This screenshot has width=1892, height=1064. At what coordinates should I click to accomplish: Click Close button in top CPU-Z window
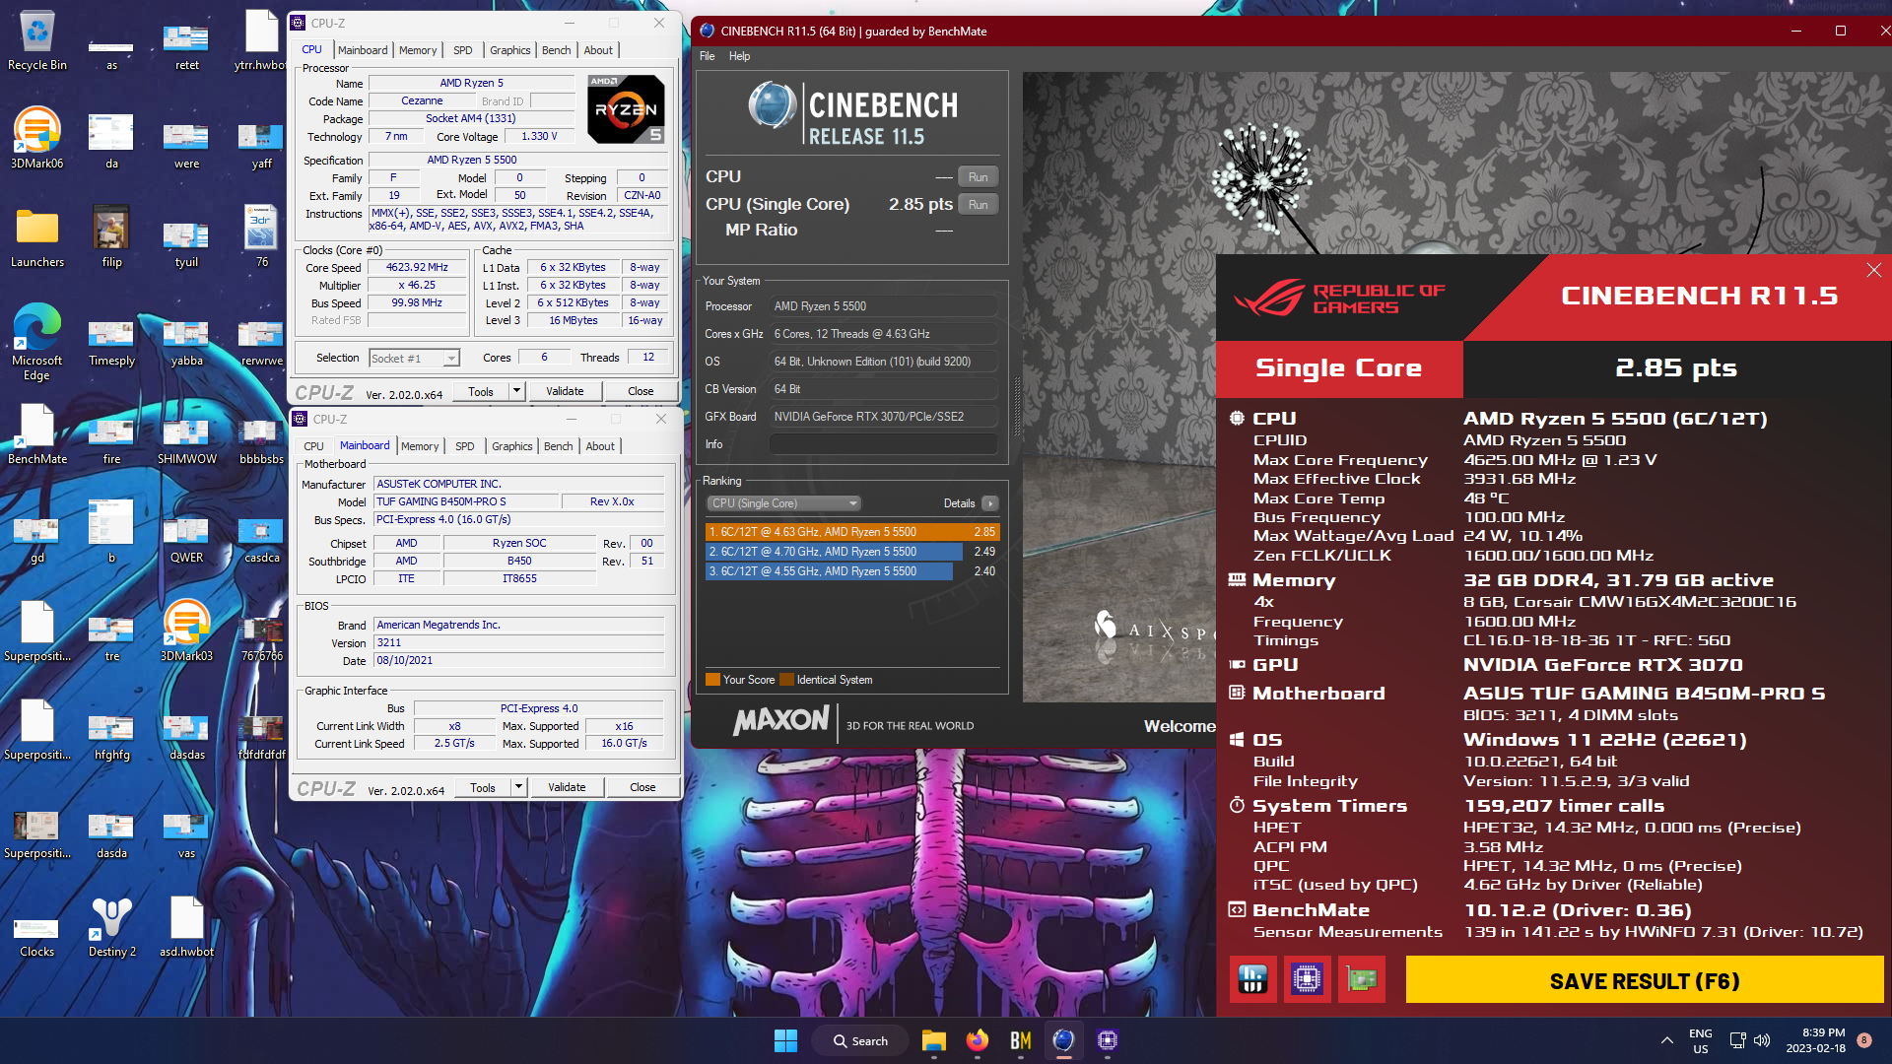point(641,391)
